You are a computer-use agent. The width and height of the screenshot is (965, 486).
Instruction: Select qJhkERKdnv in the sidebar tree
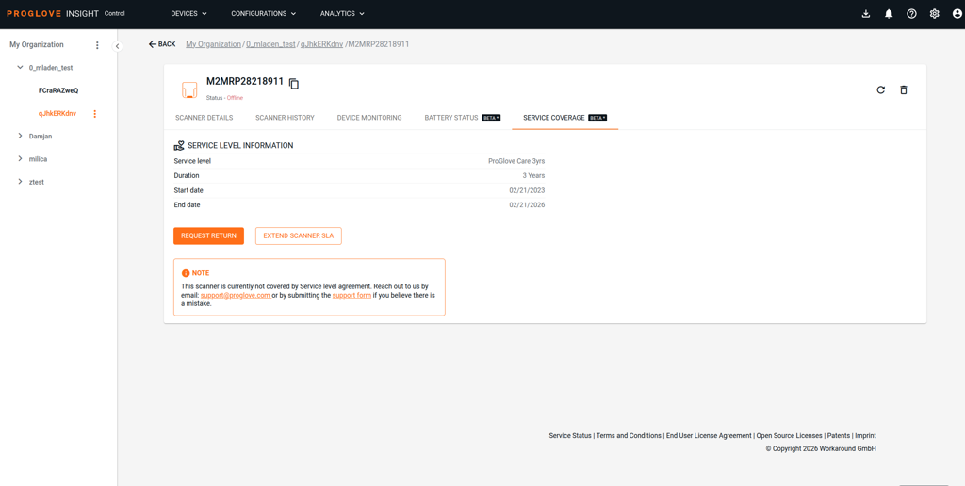pos(57,114)
